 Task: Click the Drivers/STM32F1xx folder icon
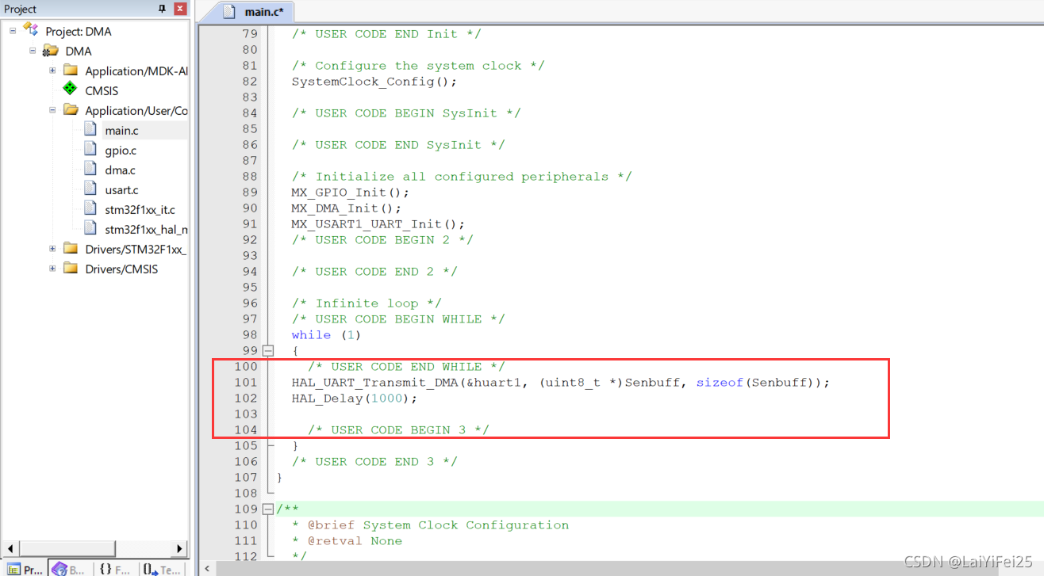pyautogui.click(x=71, y=249)
